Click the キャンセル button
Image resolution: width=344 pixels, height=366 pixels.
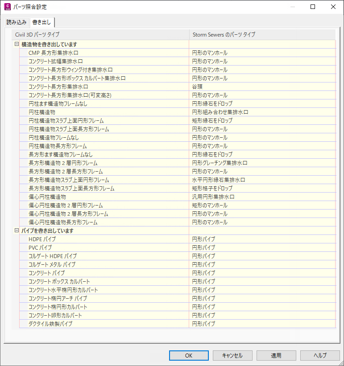point(232,355)
